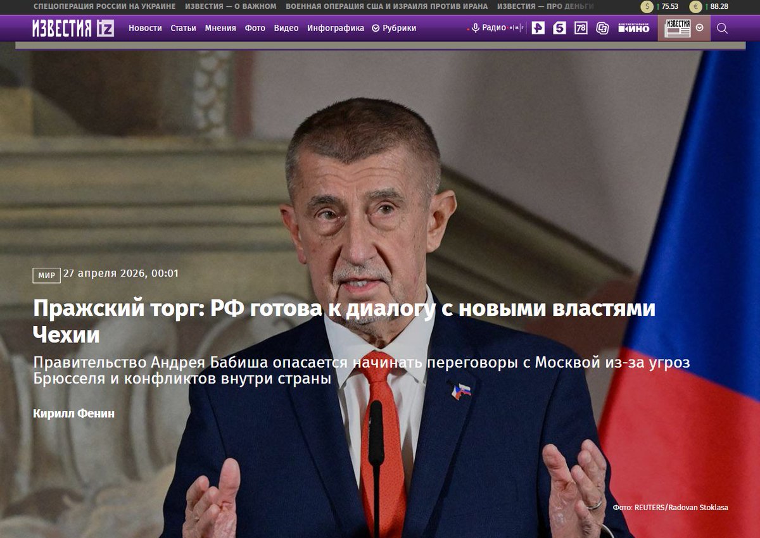Open Военная операция США и Израиля topic
Screen dimensions: 760x538
click(x=387, y=6)
